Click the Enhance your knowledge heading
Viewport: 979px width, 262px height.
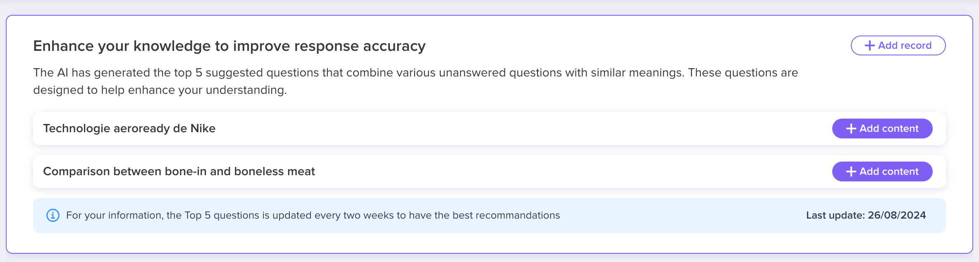coord(229,46)
